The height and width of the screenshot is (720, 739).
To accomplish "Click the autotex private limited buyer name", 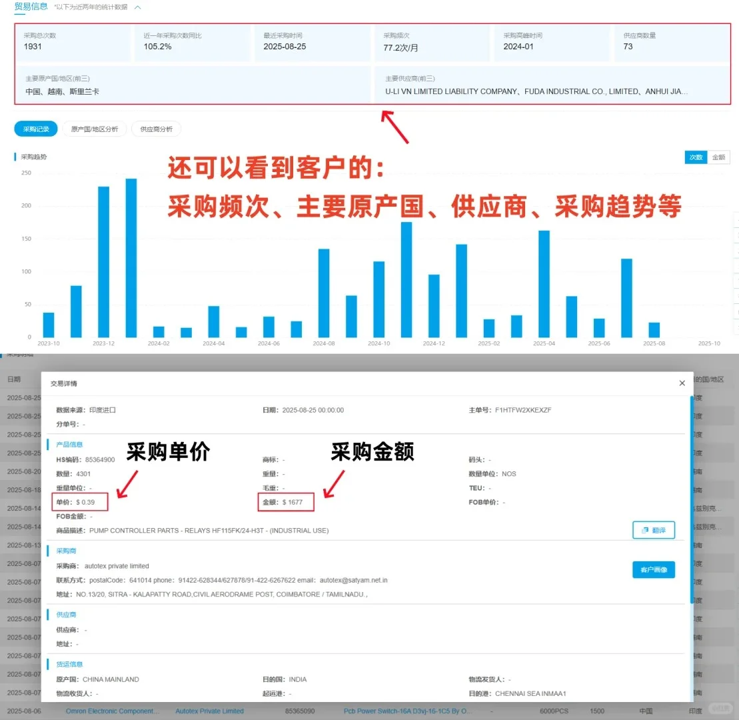I will (x=117, y=566).
